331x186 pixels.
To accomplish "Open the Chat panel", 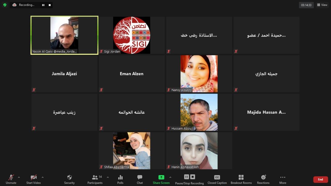I will click(x=139, y=178).
